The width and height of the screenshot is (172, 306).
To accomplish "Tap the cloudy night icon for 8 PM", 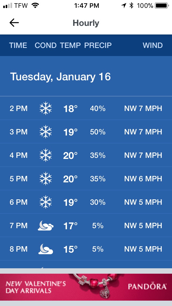I will click(x=46, y=249).
